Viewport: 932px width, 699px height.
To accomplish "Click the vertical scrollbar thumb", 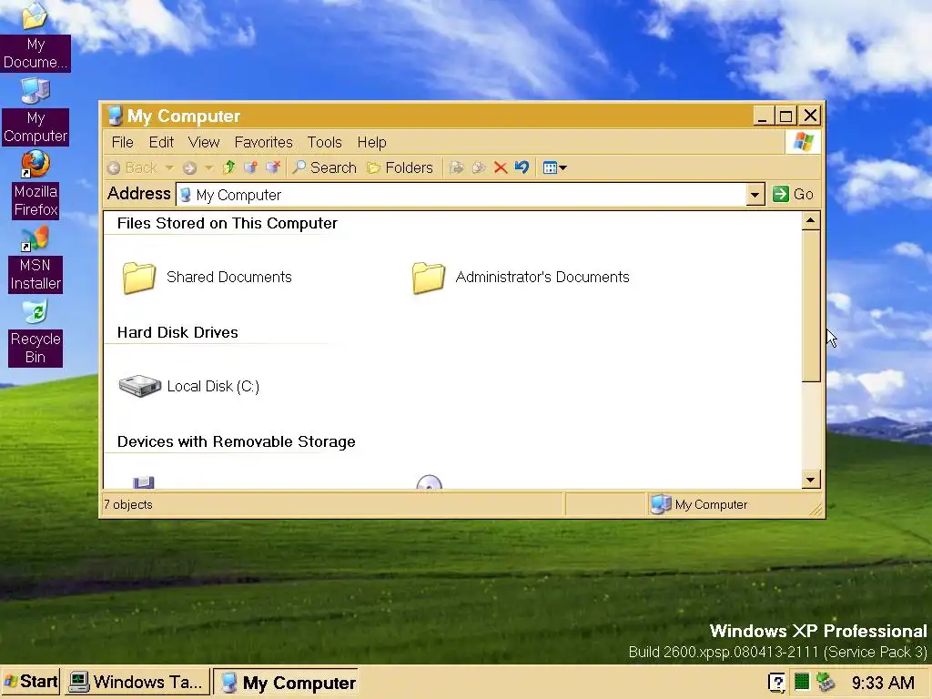I will pyautogui.click(x=811, y=306).
